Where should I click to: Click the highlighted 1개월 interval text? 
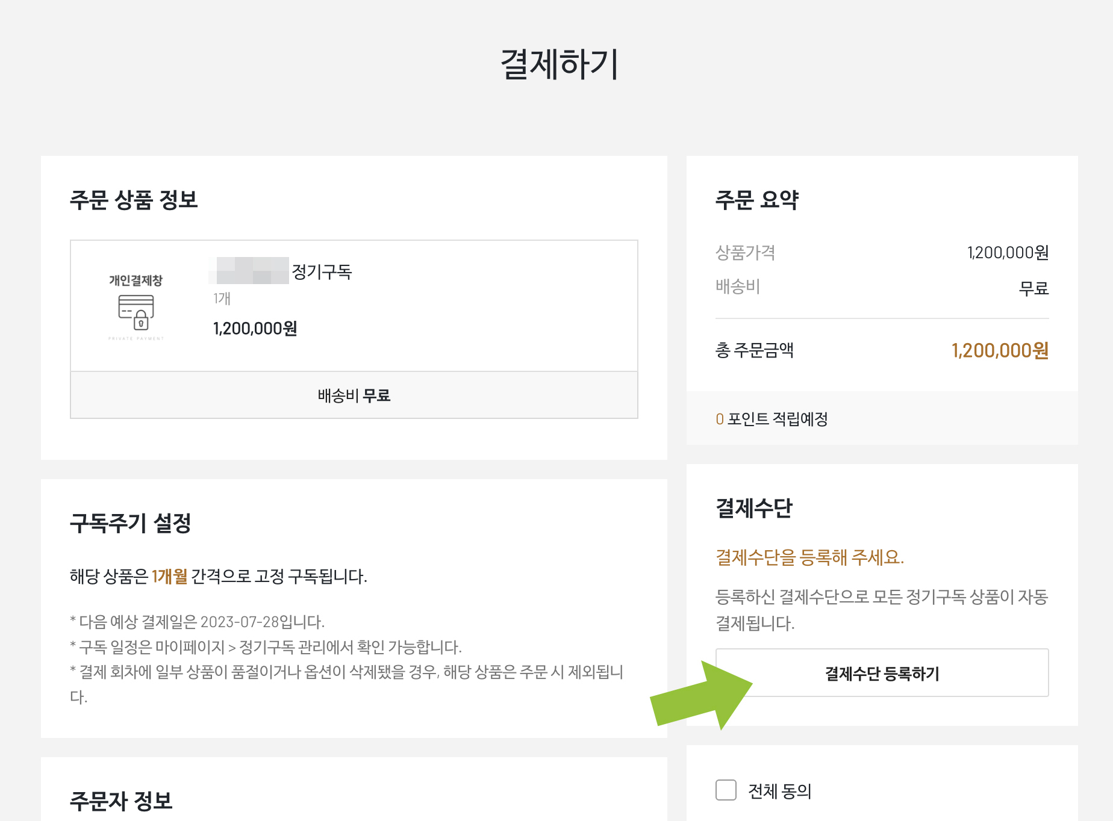(169, 577)
